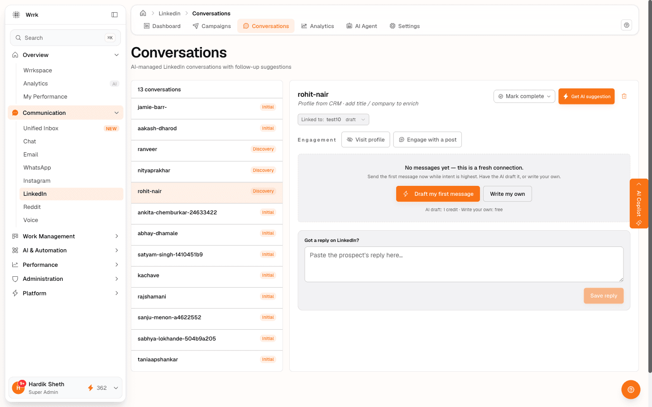Open the AI Copilot side tab
Image resolution: width=652 pixels, height=407 pixels.
click(639, 203)
